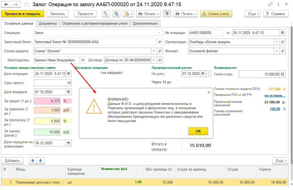
Task: Click За хранение orange rate field
Action: click(47, 110)
